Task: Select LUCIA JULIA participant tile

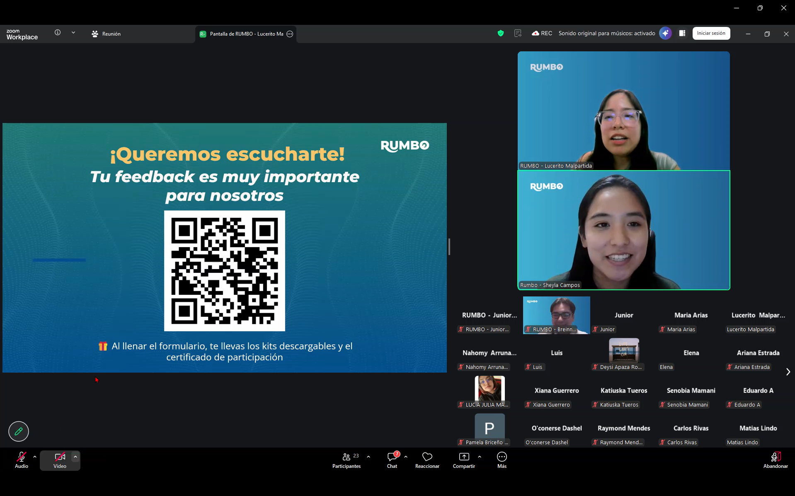Action: tap(490, 391)
